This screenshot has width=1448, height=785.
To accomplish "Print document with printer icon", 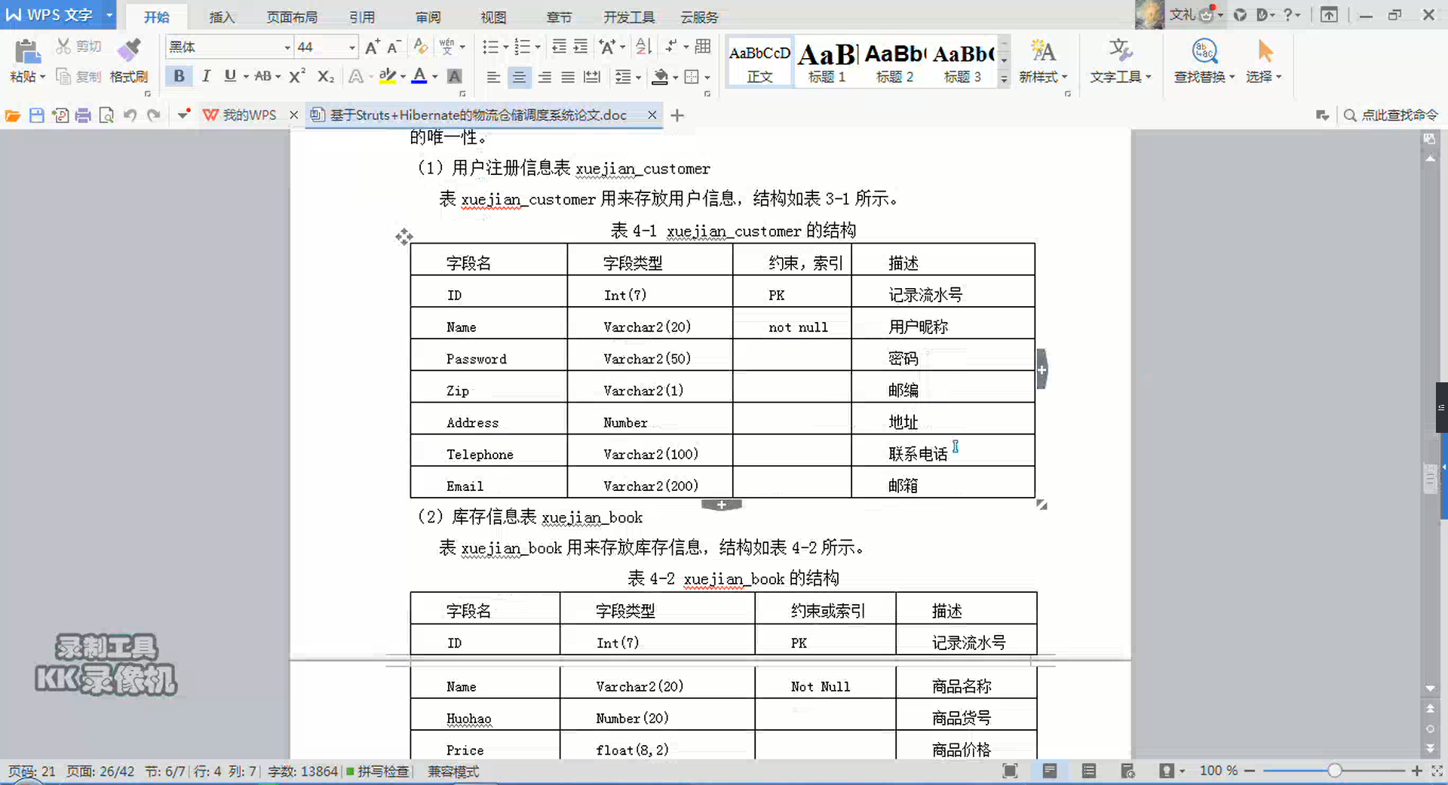I will tap(83, 115).
